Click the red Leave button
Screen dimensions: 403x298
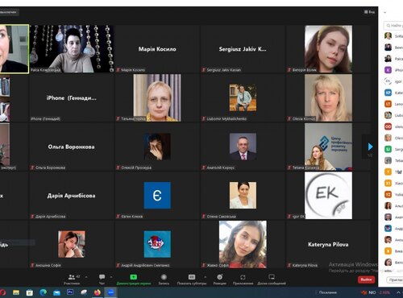point(366,279)
